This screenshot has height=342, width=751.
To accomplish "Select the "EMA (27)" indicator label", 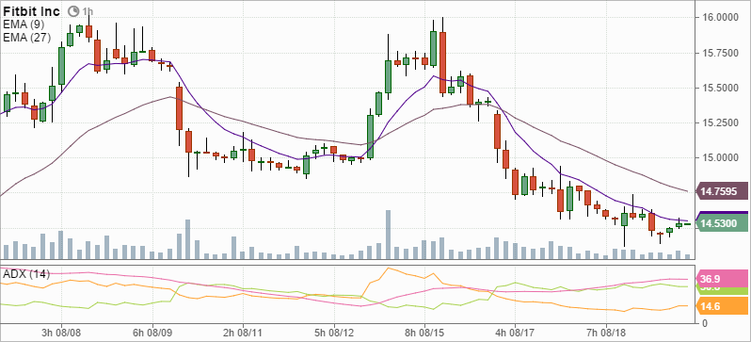I will point(26,37).
